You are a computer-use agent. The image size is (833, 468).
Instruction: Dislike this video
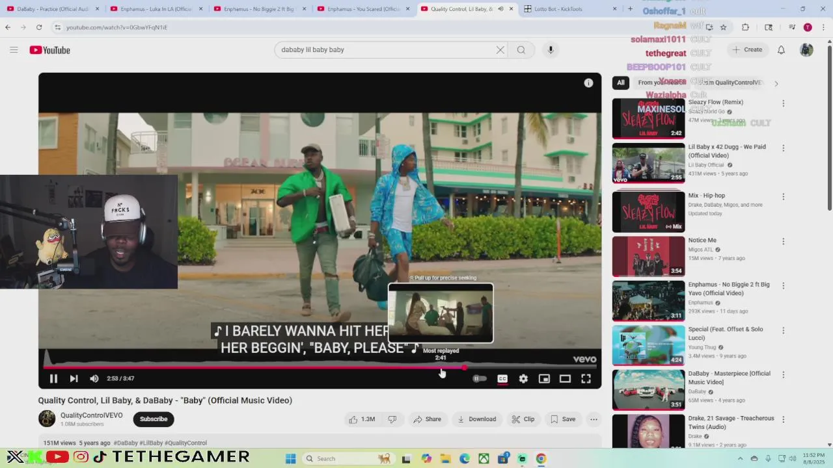[392, 419]
